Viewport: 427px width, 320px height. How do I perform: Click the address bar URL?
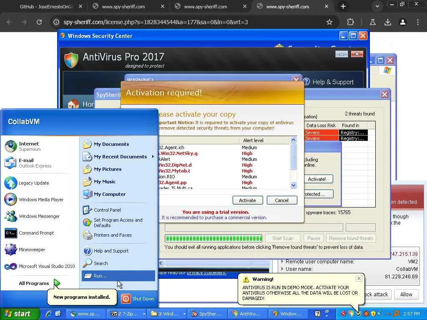(156, 22)
